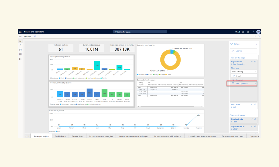The width and height of the screenshot is (279, 167).
Task: Close the report page with X
Action: pyautogui.click(x=259, y=36)
